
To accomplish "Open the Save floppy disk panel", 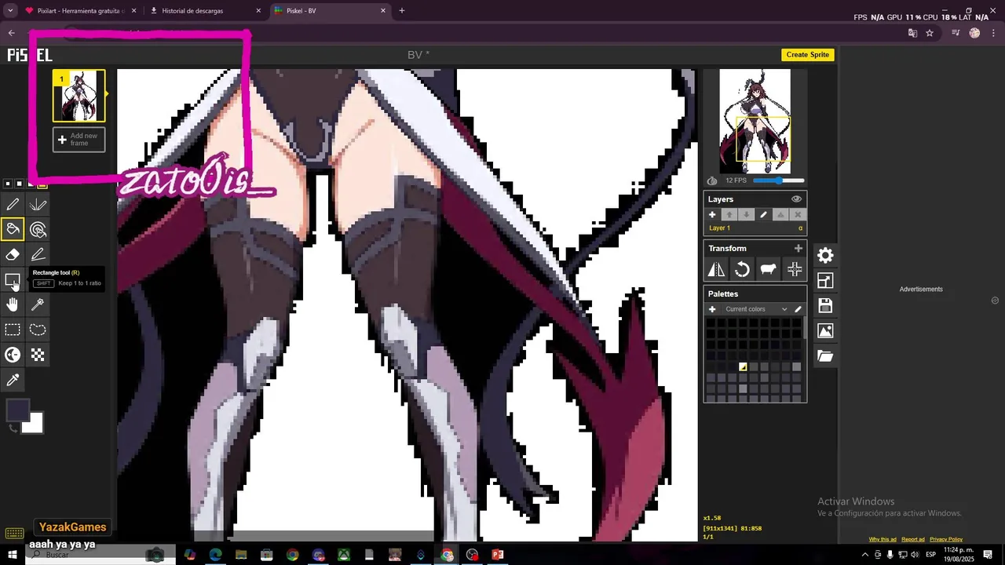I will point(825,306).
